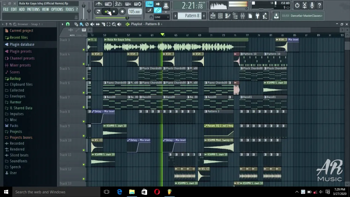The width and height of the screenshot is (350, 197).
Task: Start one-click audio recording microphone
Action: 312,5
